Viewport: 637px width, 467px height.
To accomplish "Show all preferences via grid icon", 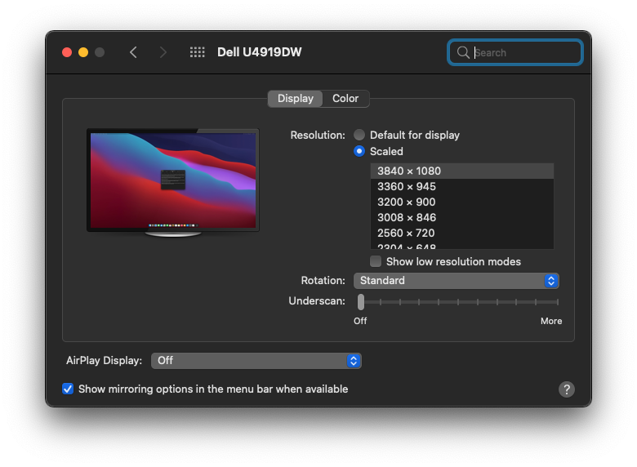I will point(198,52).
